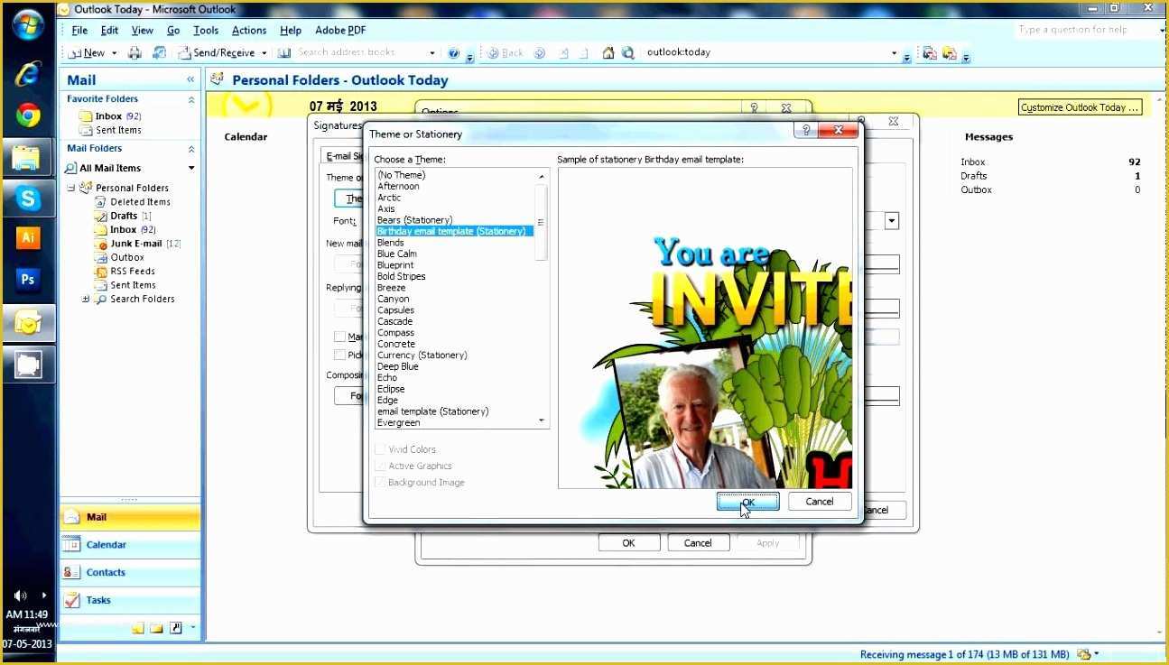Viewport: 1169px width, 665px height.
Task: Open the View menu
Action: 142,31
